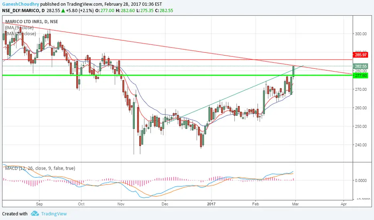This screenshot has height=220, width=374.
Task: Click the Nov label on time axis
Action: coord(121,204)
